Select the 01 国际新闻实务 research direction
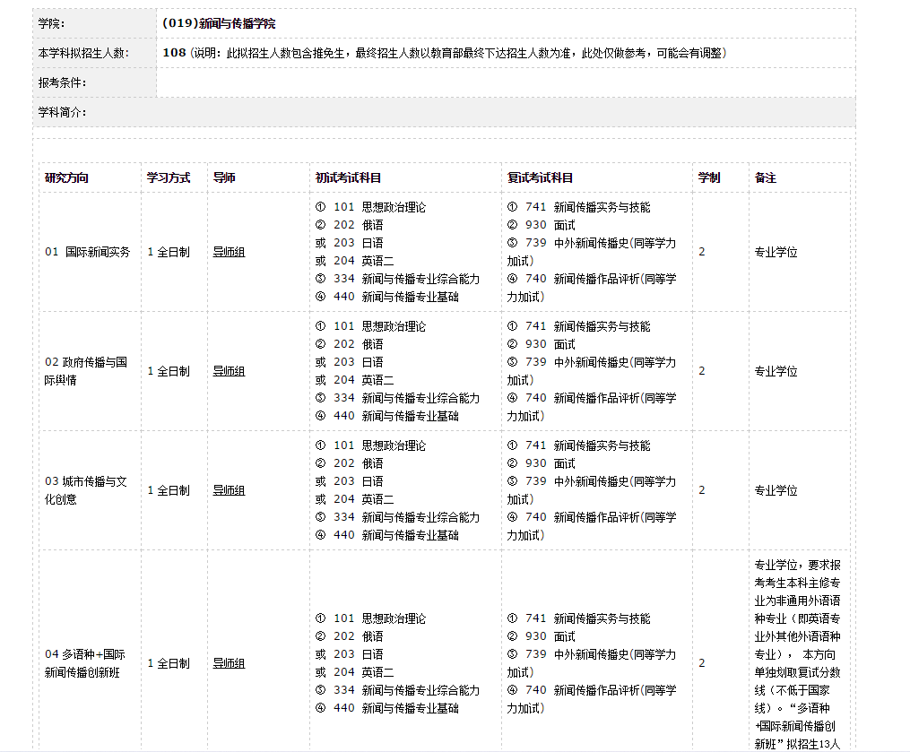Viewport: 910px width, 752px height. [x=88, y=252]
